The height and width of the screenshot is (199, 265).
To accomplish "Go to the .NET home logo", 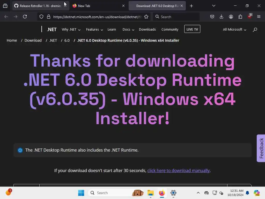I will pyautogui.click(x=51, y=30).
